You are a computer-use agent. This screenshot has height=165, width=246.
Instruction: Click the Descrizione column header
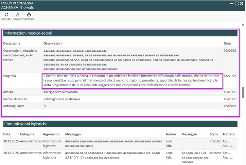12,43
